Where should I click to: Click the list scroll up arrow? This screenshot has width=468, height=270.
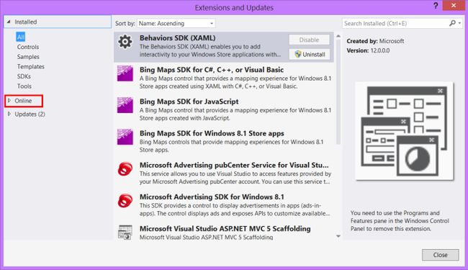(338, 36)
